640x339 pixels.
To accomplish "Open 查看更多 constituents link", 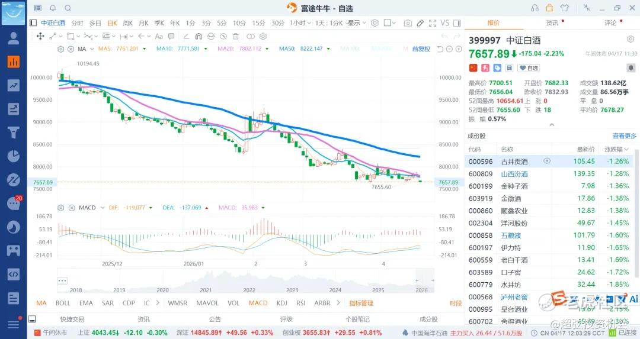I will coord(625,135).
